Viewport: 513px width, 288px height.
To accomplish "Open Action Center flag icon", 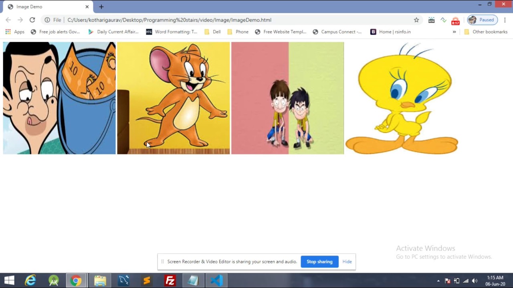I will pos(448,281).
